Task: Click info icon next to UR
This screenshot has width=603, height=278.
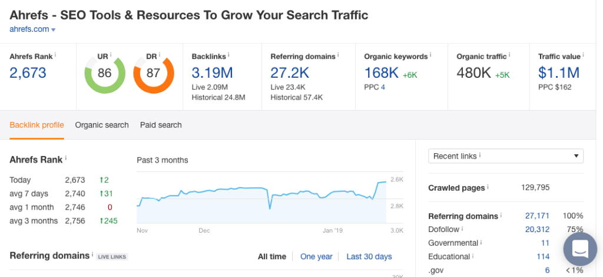Action: click(111, 55)
